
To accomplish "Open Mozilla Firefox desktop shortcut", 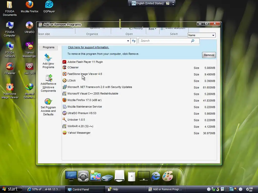I will [30, 7].
